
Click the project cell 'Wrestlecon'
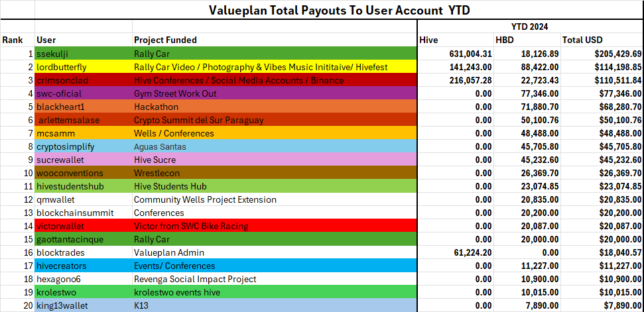(275, 174)
